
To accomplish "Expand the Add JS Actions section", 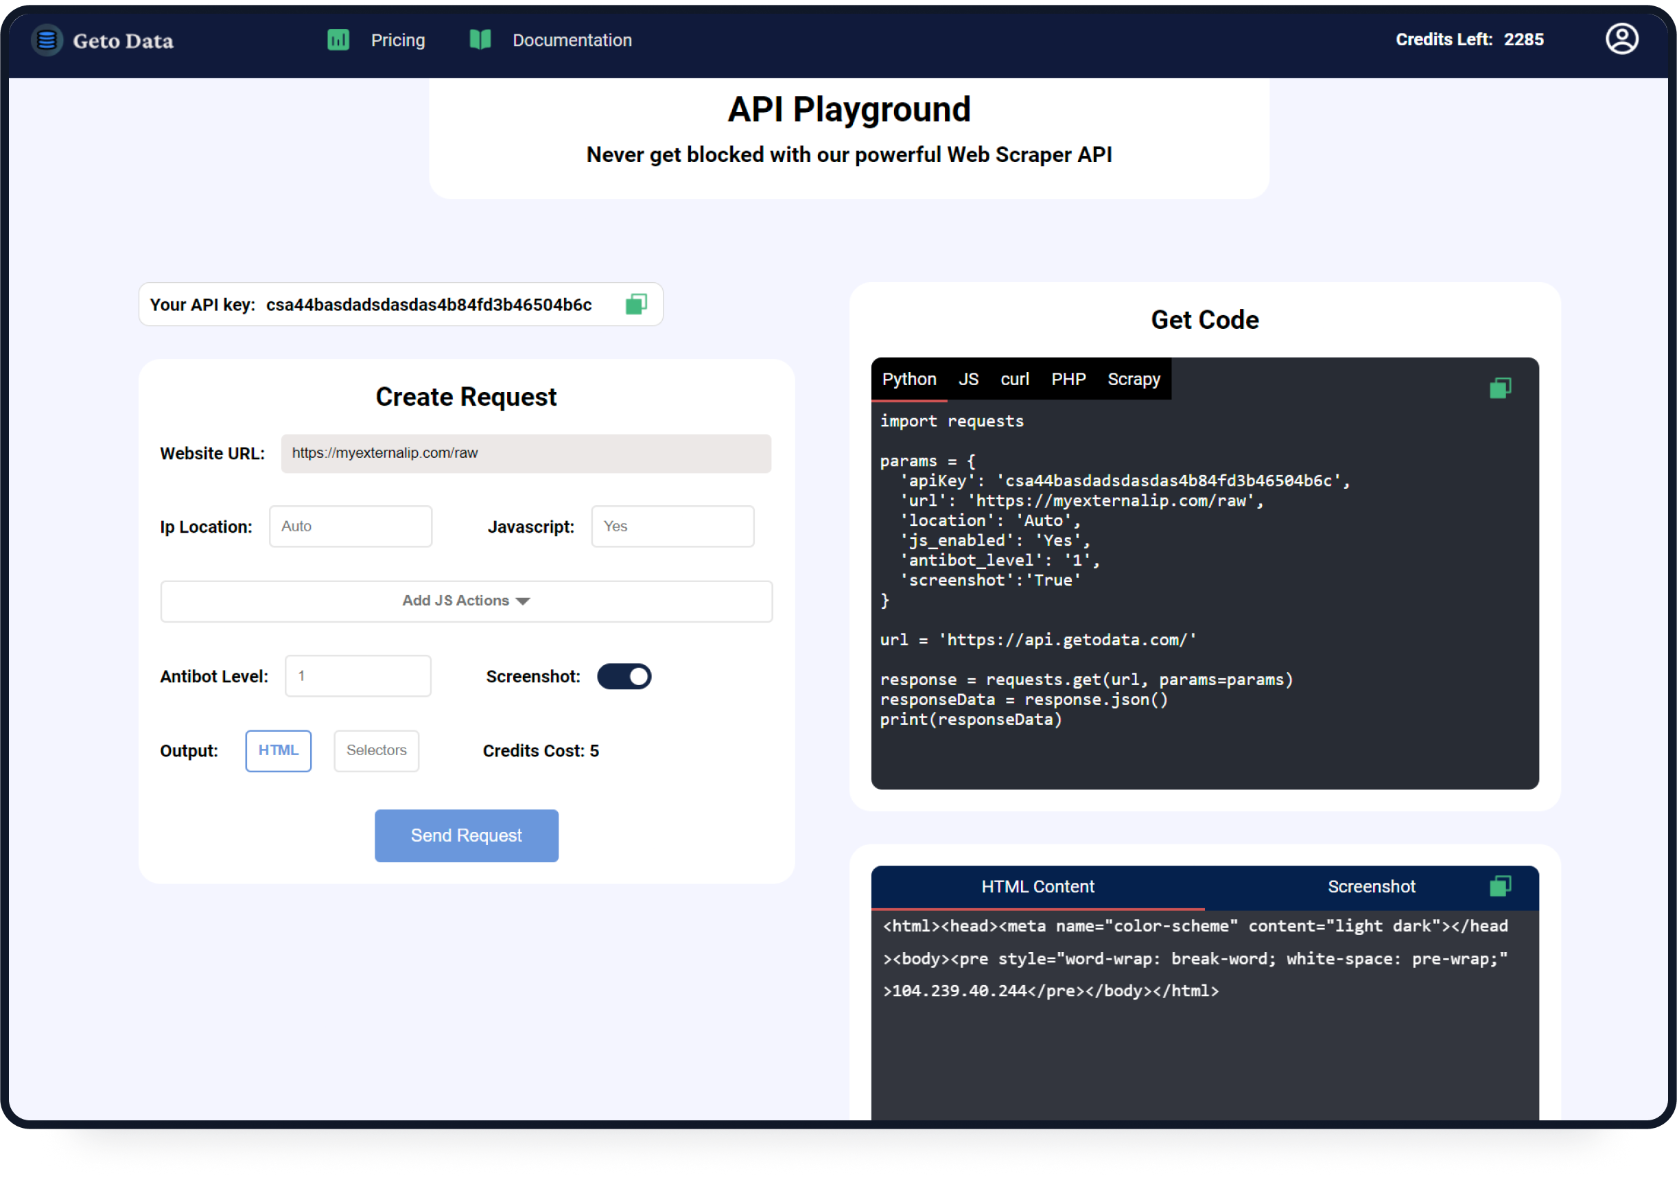I will (467, 601).
